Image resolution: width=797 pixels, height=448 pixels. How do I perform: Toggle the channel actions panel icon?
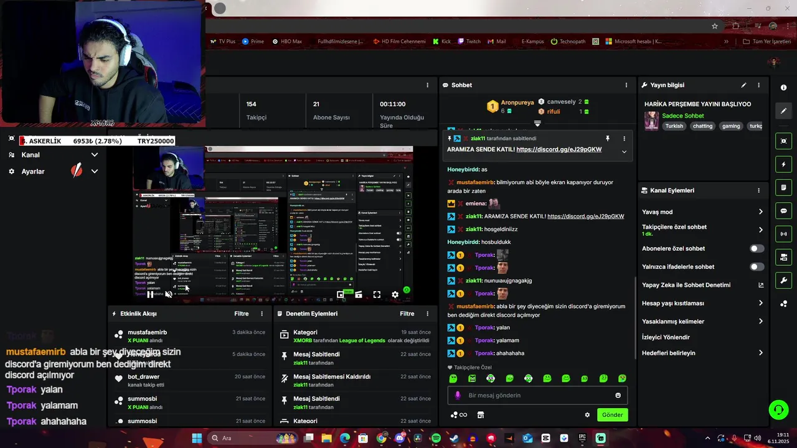click(783, 257)
